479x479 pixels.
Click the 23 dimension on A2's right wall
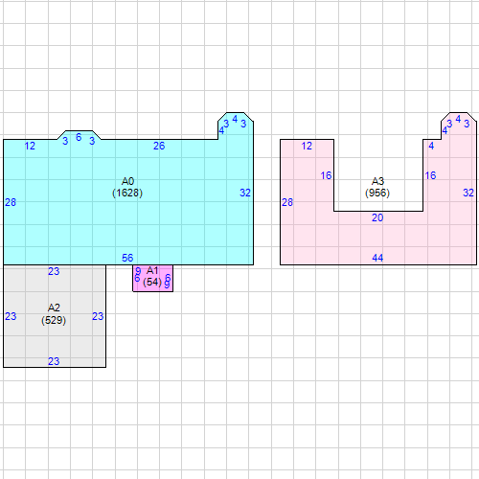98,316
